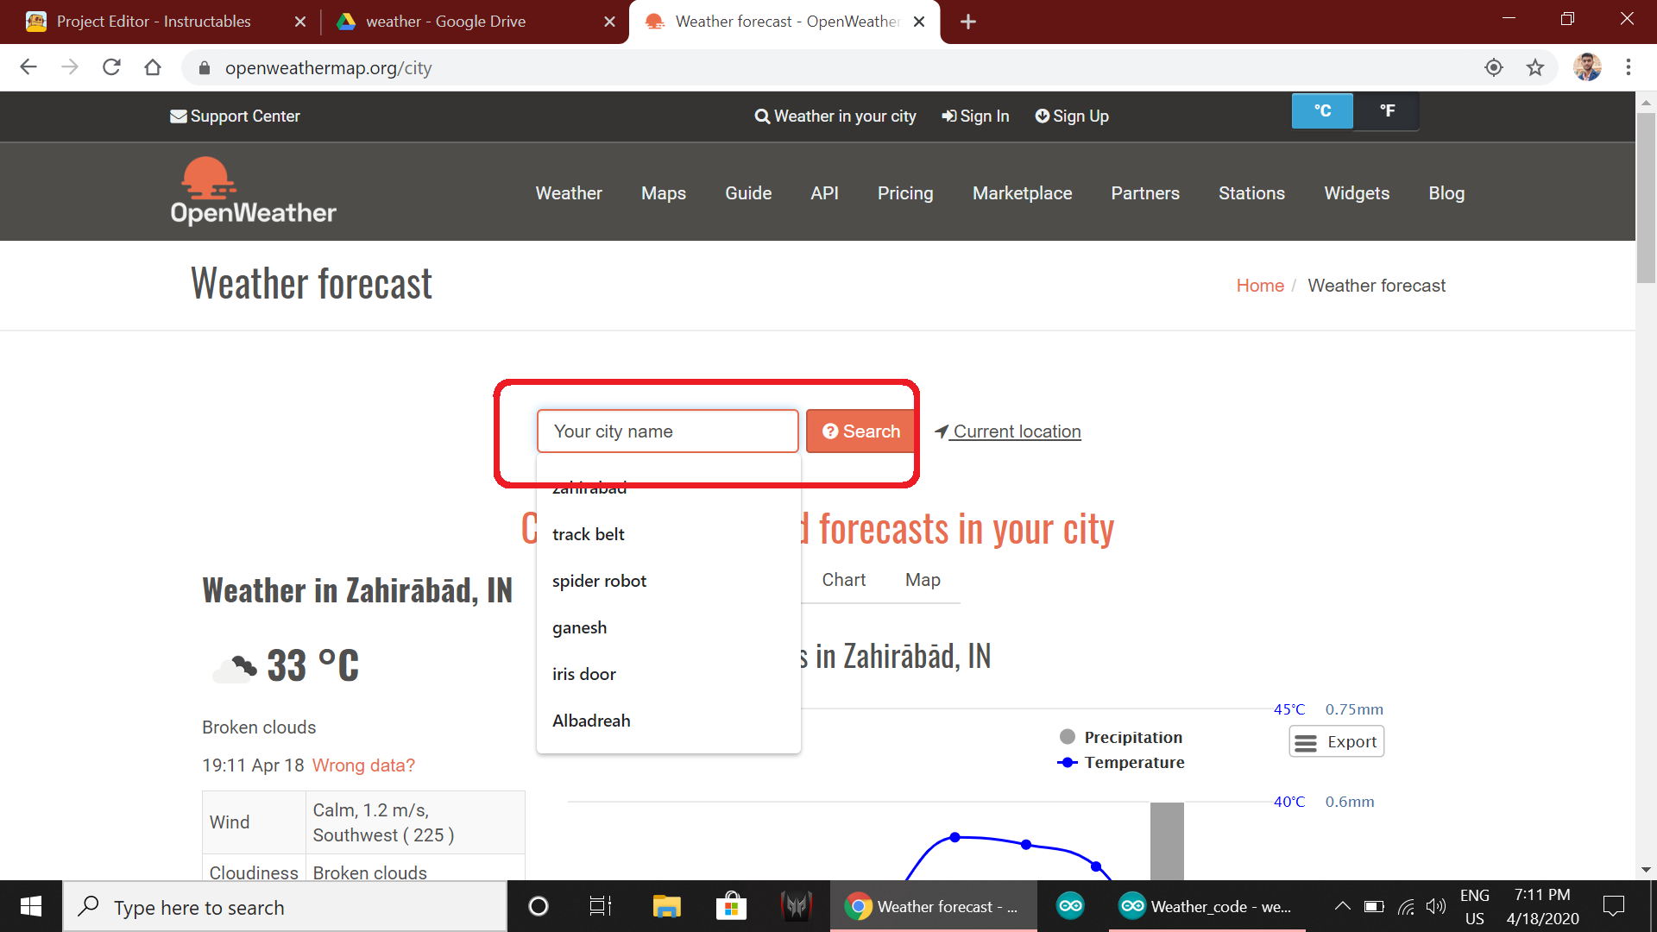Image resolution: width=1657 pixels, height=932 pixels.
Task: Use the Current location link
Action: pyautogui.click(x=1008, y=431)
